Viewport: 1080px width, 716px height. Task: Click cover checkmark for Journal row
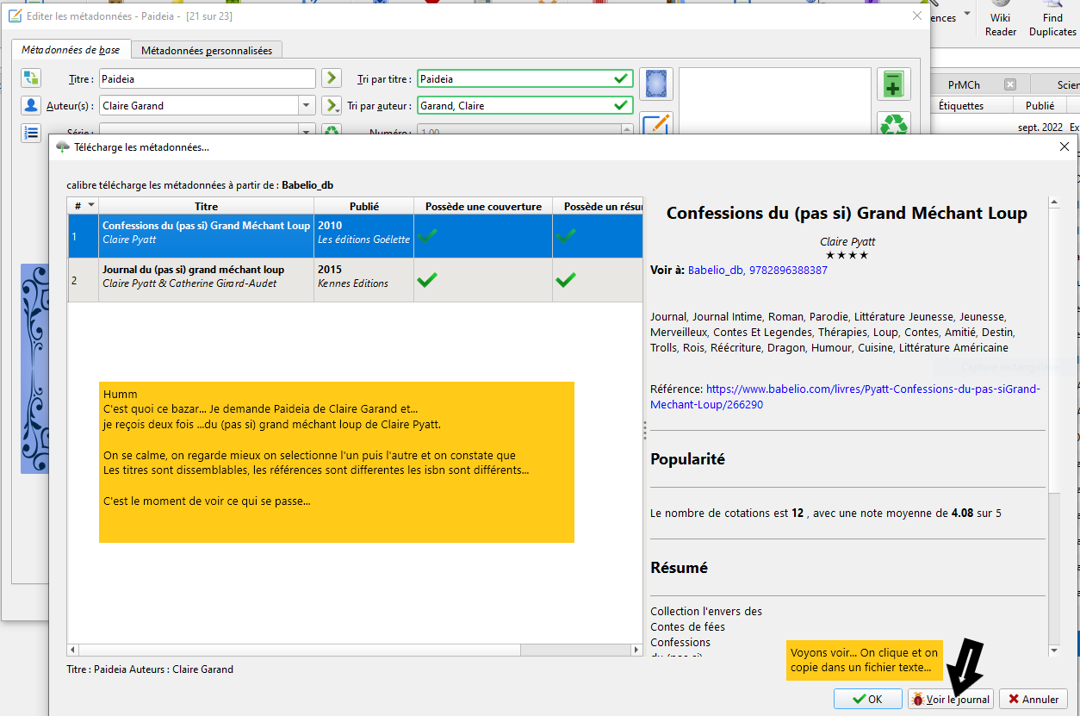pyautogui.click(x=426, y=279)
